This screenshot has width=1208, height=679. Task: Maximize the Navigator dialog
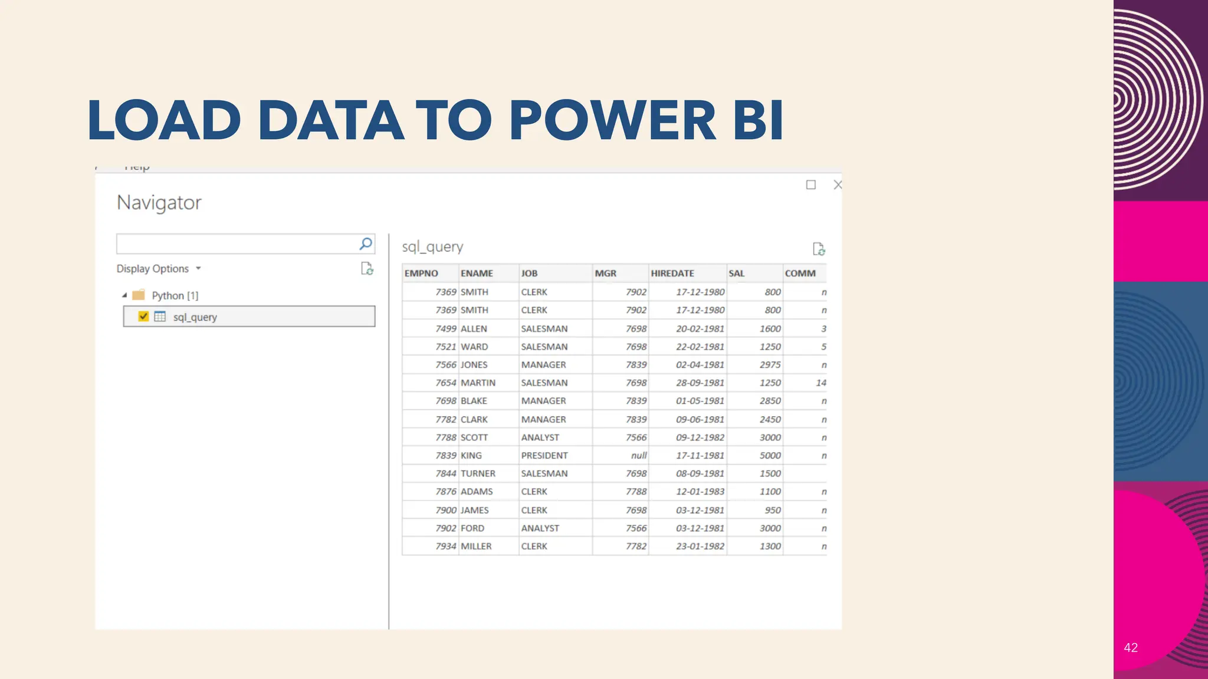click(x=811, y=185)
